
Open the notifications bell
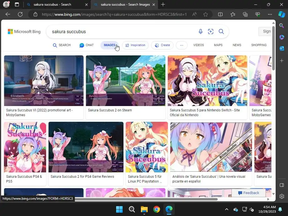280,209
